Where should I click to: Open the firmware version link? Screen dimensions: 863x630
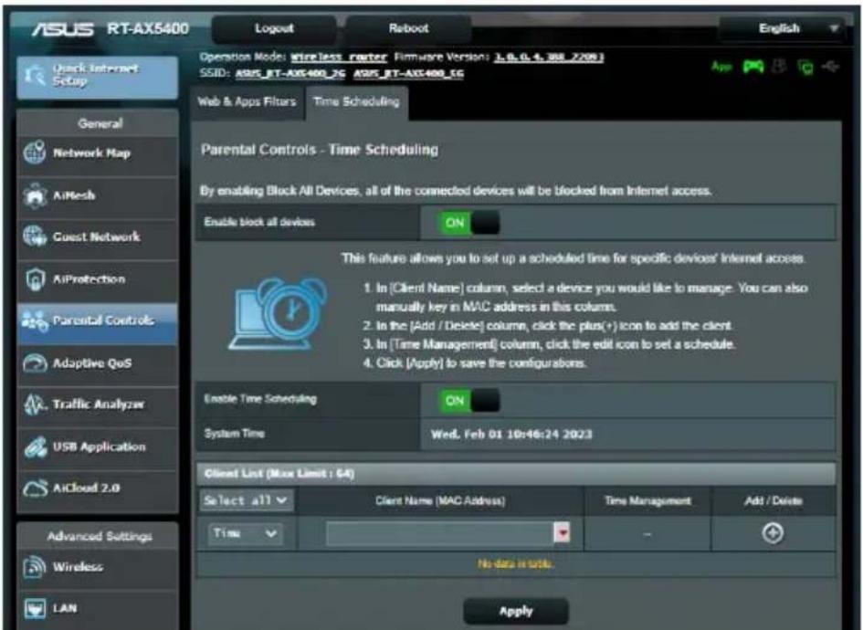tap(548, 58)
